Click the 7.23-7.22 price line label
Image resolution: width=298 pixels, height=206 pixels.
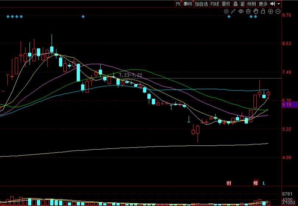click(130, 75)
